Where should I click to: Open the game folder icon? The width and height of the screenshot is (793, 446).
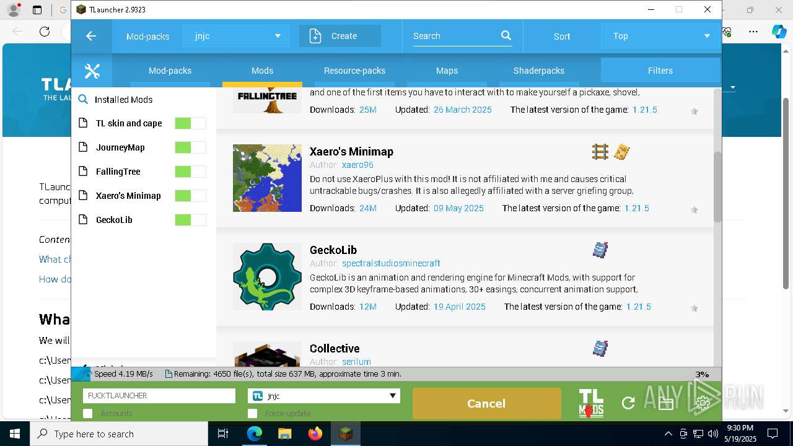click(x=666, y=403)
